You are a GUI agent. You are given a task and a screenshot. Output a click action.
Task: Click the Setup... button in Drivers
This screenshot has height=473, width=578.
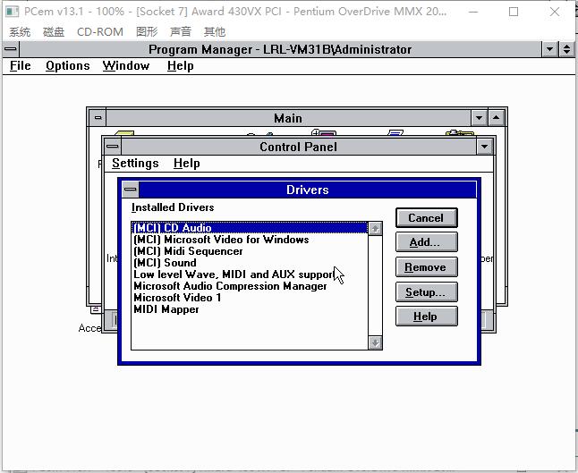click(427, 292)
